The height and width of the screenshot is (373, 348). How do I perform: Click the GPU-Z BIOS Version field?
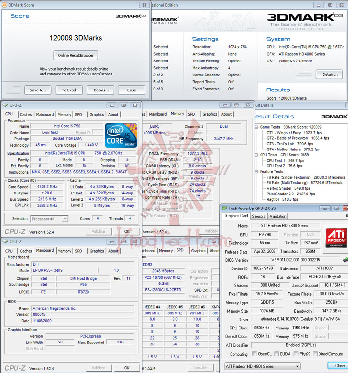coord(295,260)
